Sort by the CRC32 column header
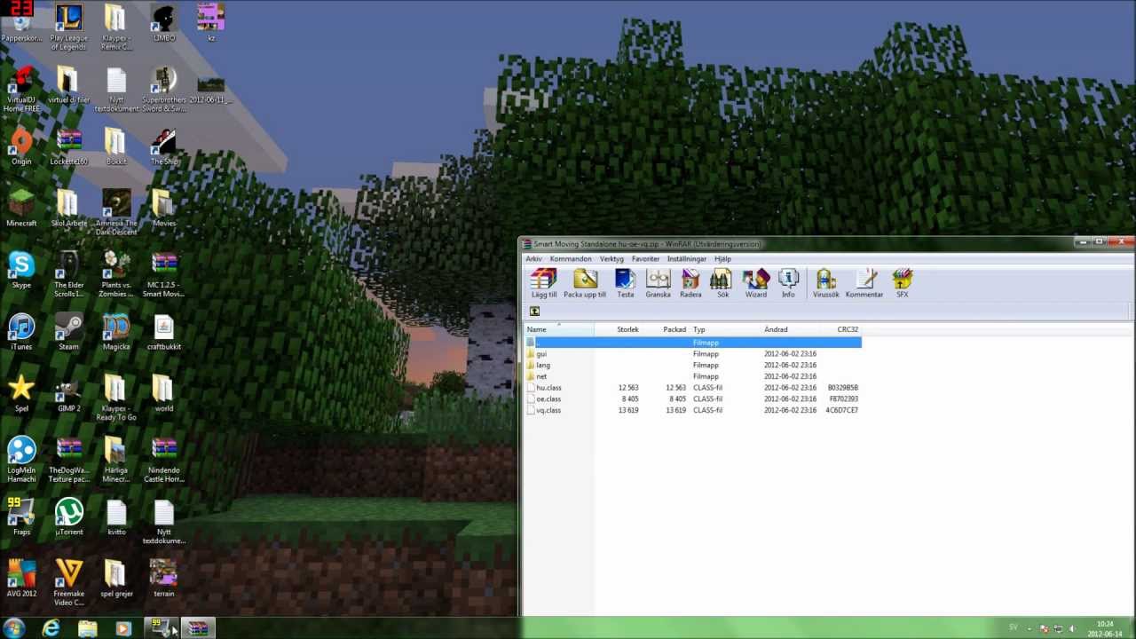Screen dimensions: 1136x639 click(x=841, y=329)
